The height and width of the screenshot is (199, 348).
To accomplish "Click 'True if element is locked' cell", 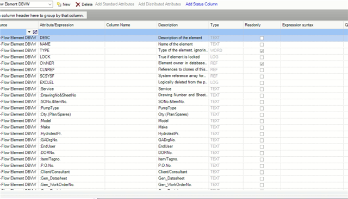I will 183,57.
